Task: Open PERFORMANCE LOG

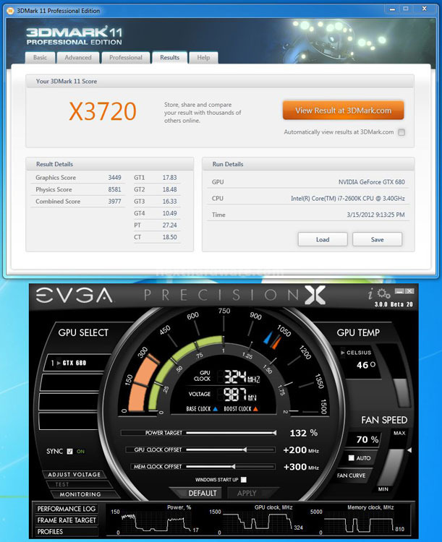Action: (66, 509)
